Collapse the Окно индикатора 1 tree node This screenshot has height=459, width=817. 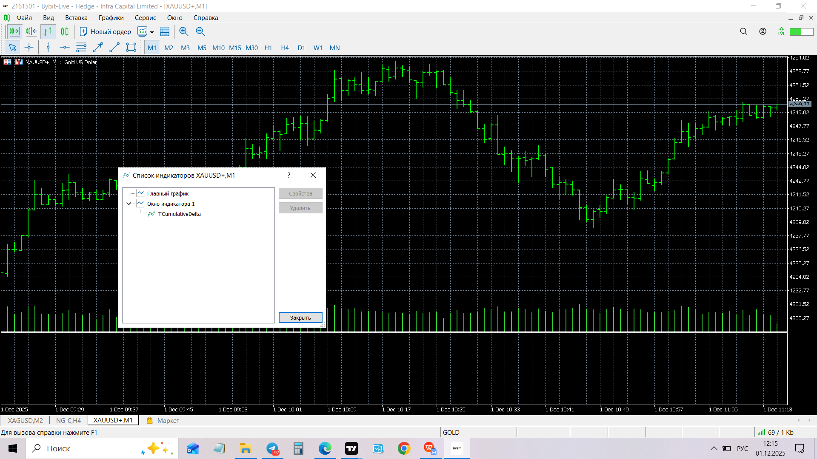click(x=129, y=204)
